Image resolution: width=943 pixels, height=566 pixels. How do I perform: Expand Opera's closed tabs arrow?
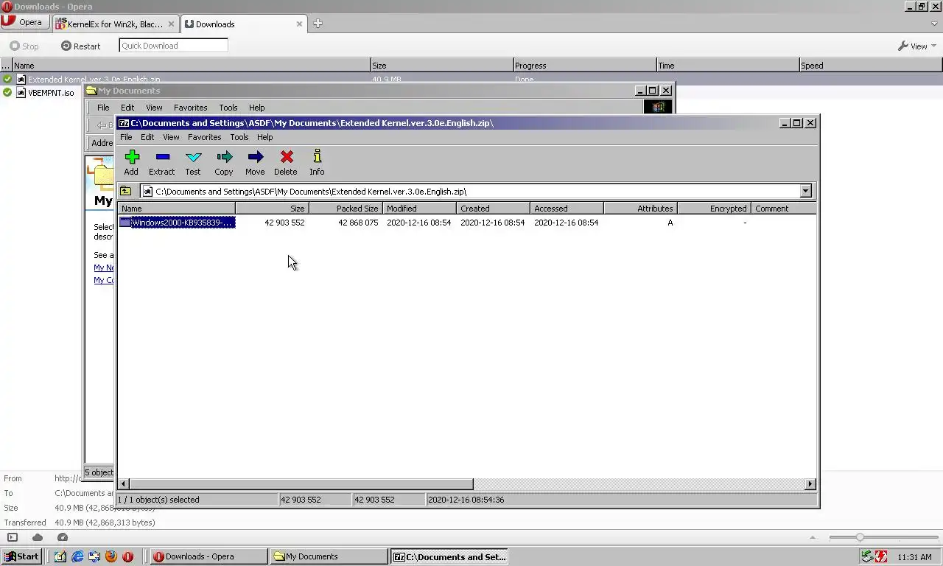(x=934, y=24)
